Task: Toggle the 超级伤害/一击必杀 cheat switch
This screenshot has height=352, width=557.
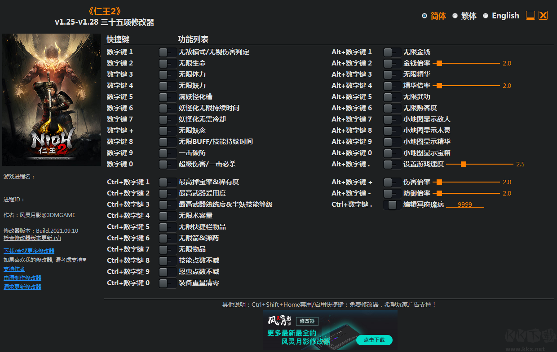Action: [x=167, y=164]
